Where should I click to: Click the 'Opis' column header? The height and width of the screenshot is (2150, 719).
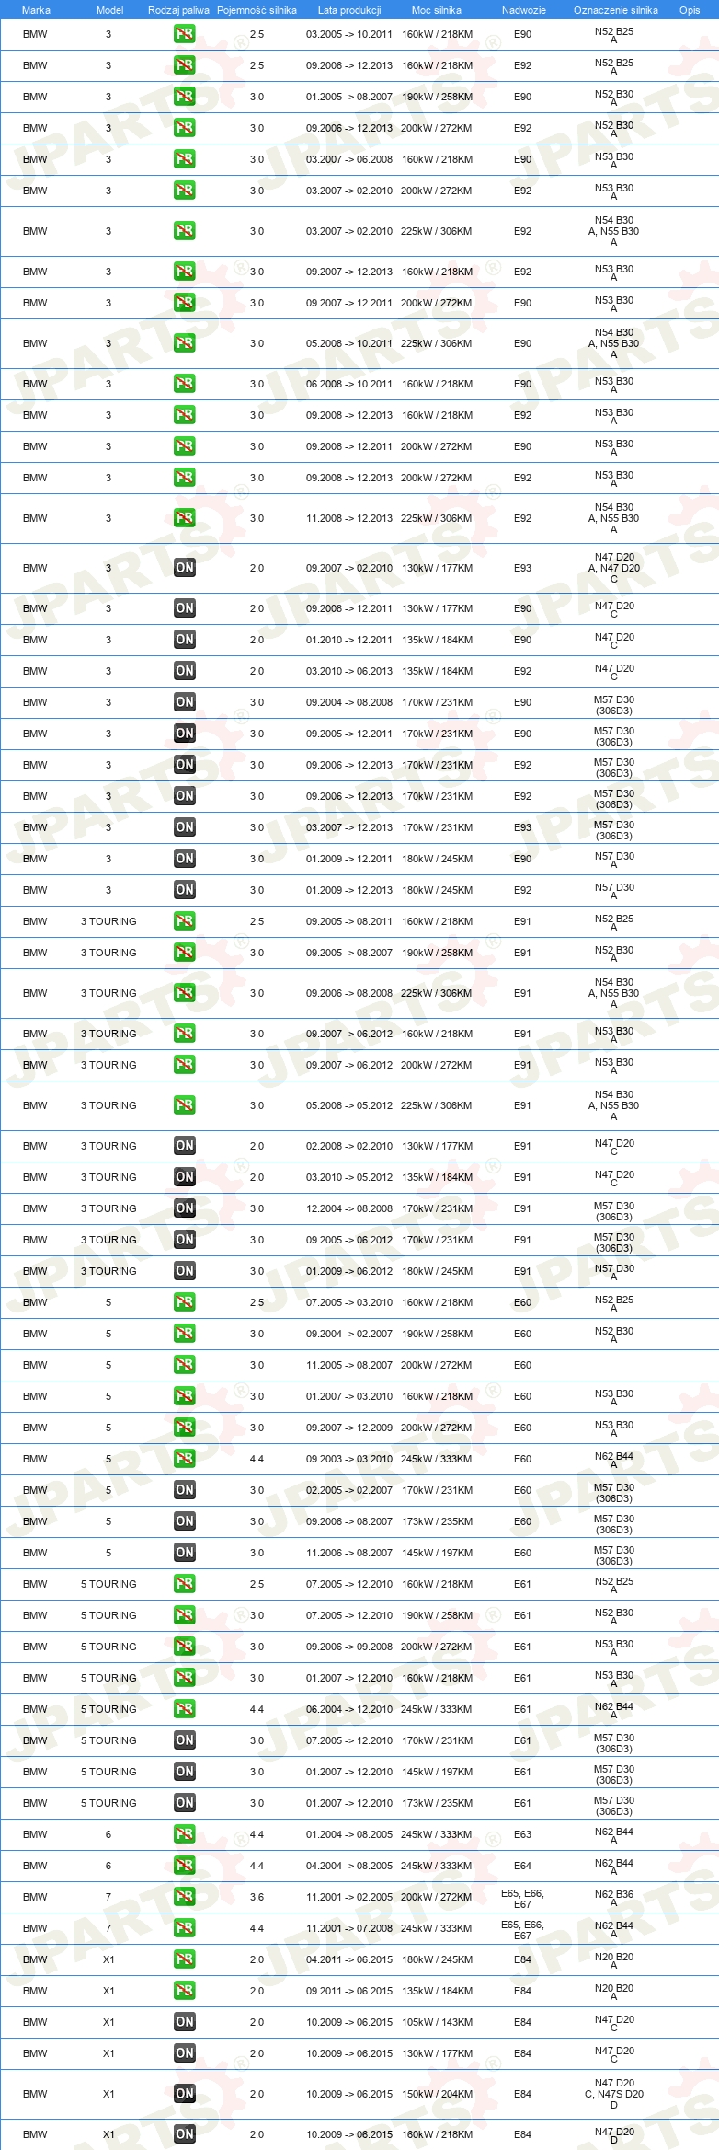(x=690, y=10)
